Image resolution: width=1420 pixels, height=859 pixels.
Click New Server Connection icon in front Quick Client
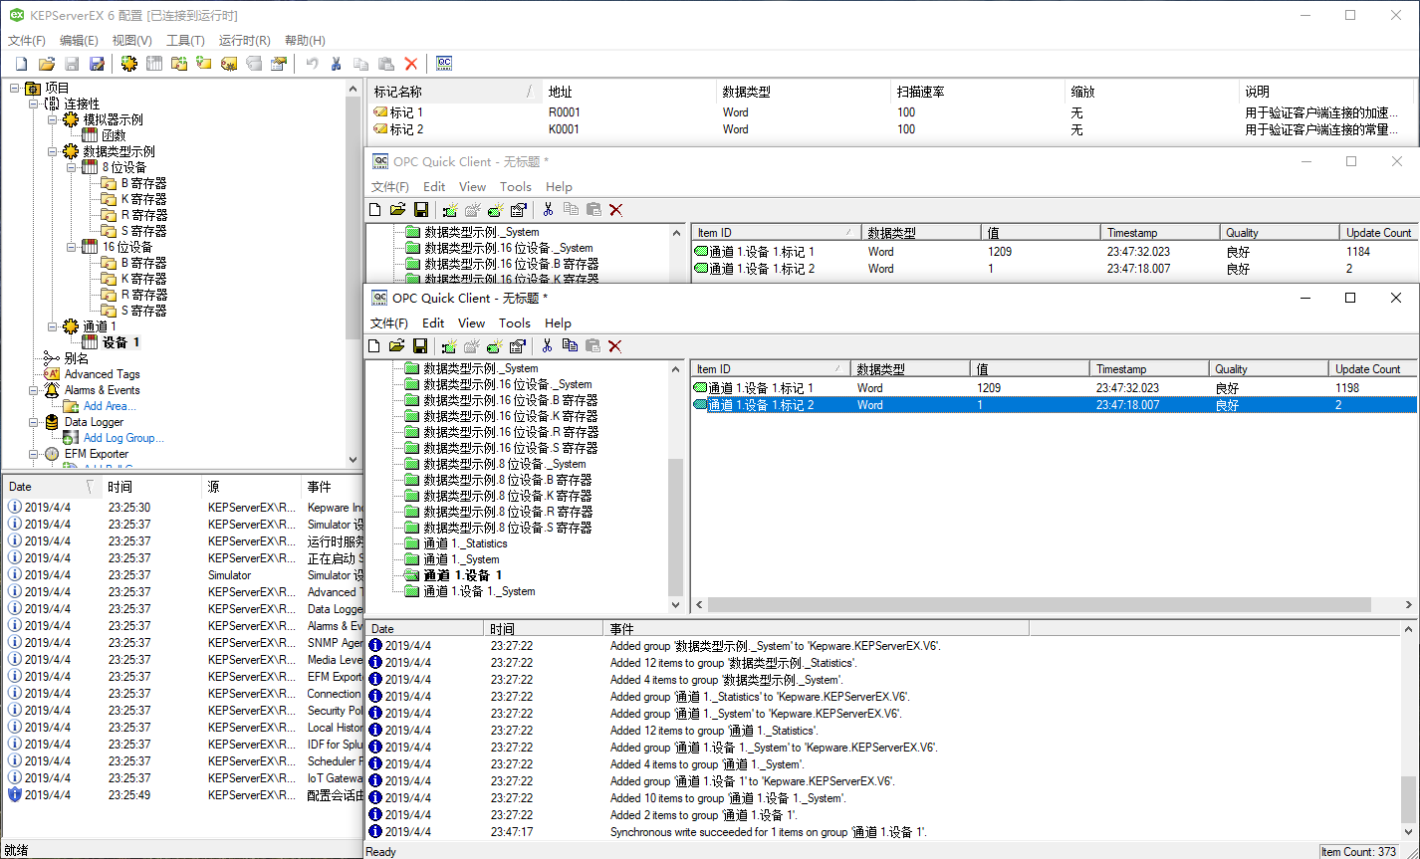tap(449, 346)
